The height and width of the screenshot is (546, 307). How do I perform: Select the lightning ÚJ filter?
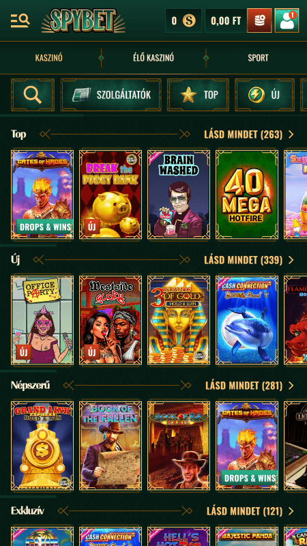(265, 95)
